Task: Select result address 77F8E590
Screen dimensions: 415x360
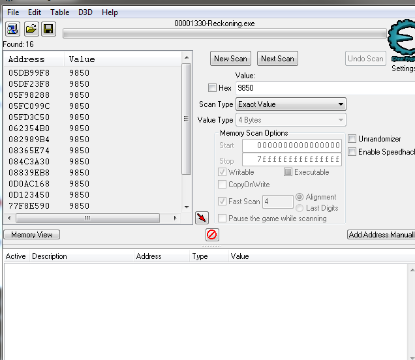Action: click(29, 206)
